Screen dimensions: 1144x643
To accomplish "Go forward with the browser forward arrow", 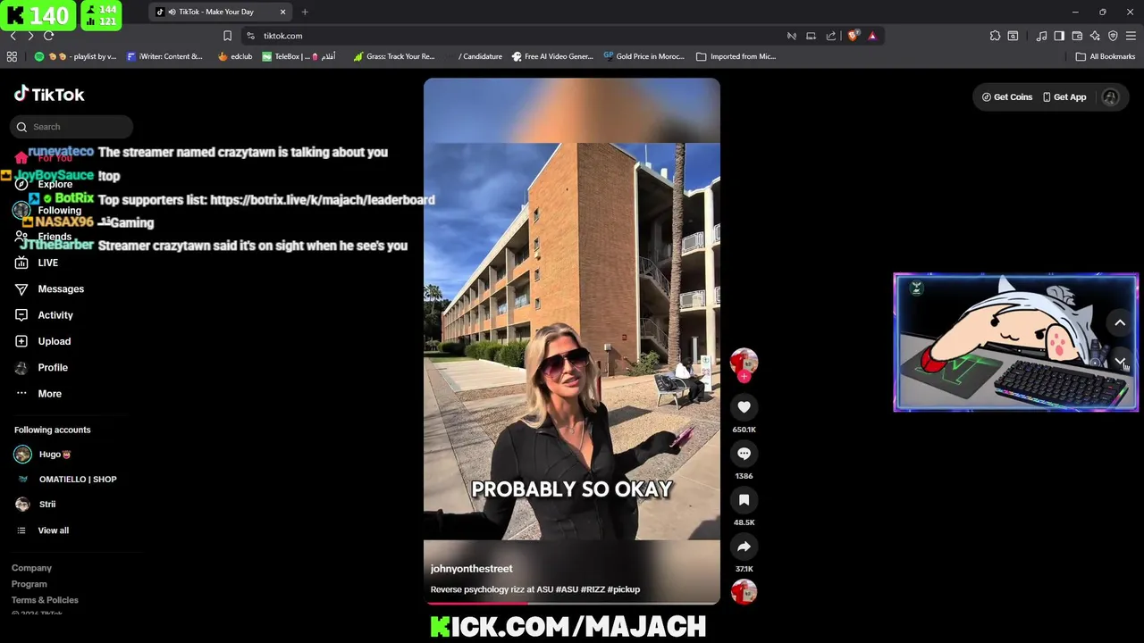I will [x=30, y=36].
